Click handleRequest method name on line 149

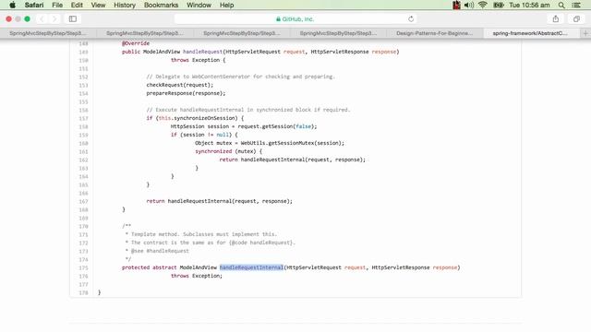click(202, 52)
